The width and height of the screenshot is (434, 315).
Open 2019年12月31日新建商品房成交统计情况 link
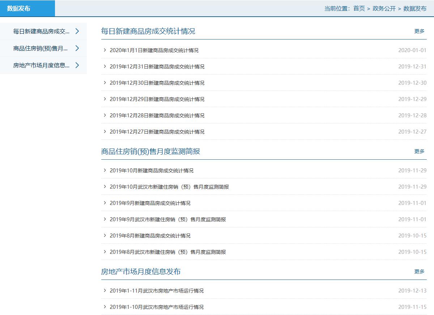[157, 67]
